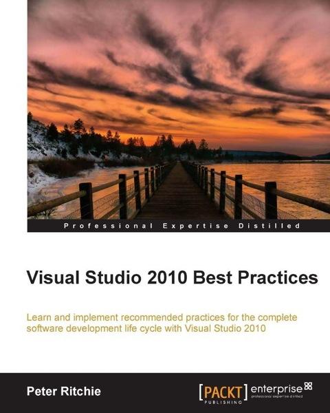This screenshot has height=413, width=330.
Task: Click the left orange bracket of Packt logo
Action: [201, 392]
